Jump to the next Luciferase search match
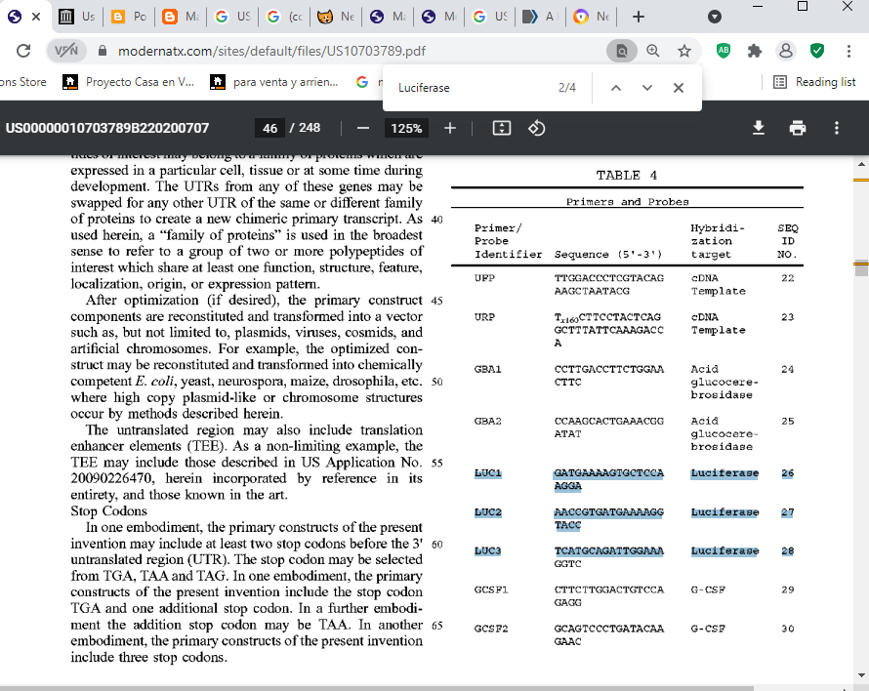The height and width of the screenshot is (691, 869). click(646, 88)
